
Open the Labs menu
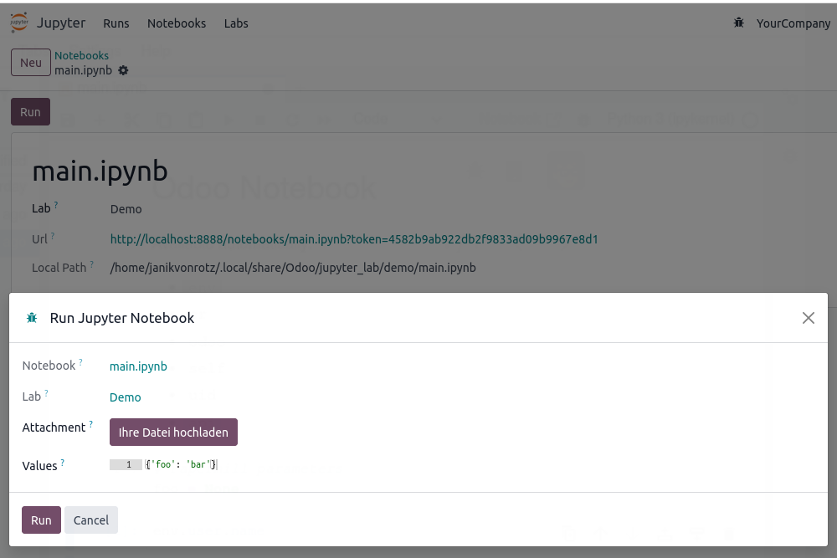pyautogui.click(x=236, y=23)
